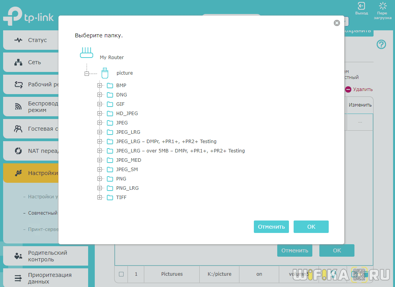Click the TIFF folder icon

(110, 198)
